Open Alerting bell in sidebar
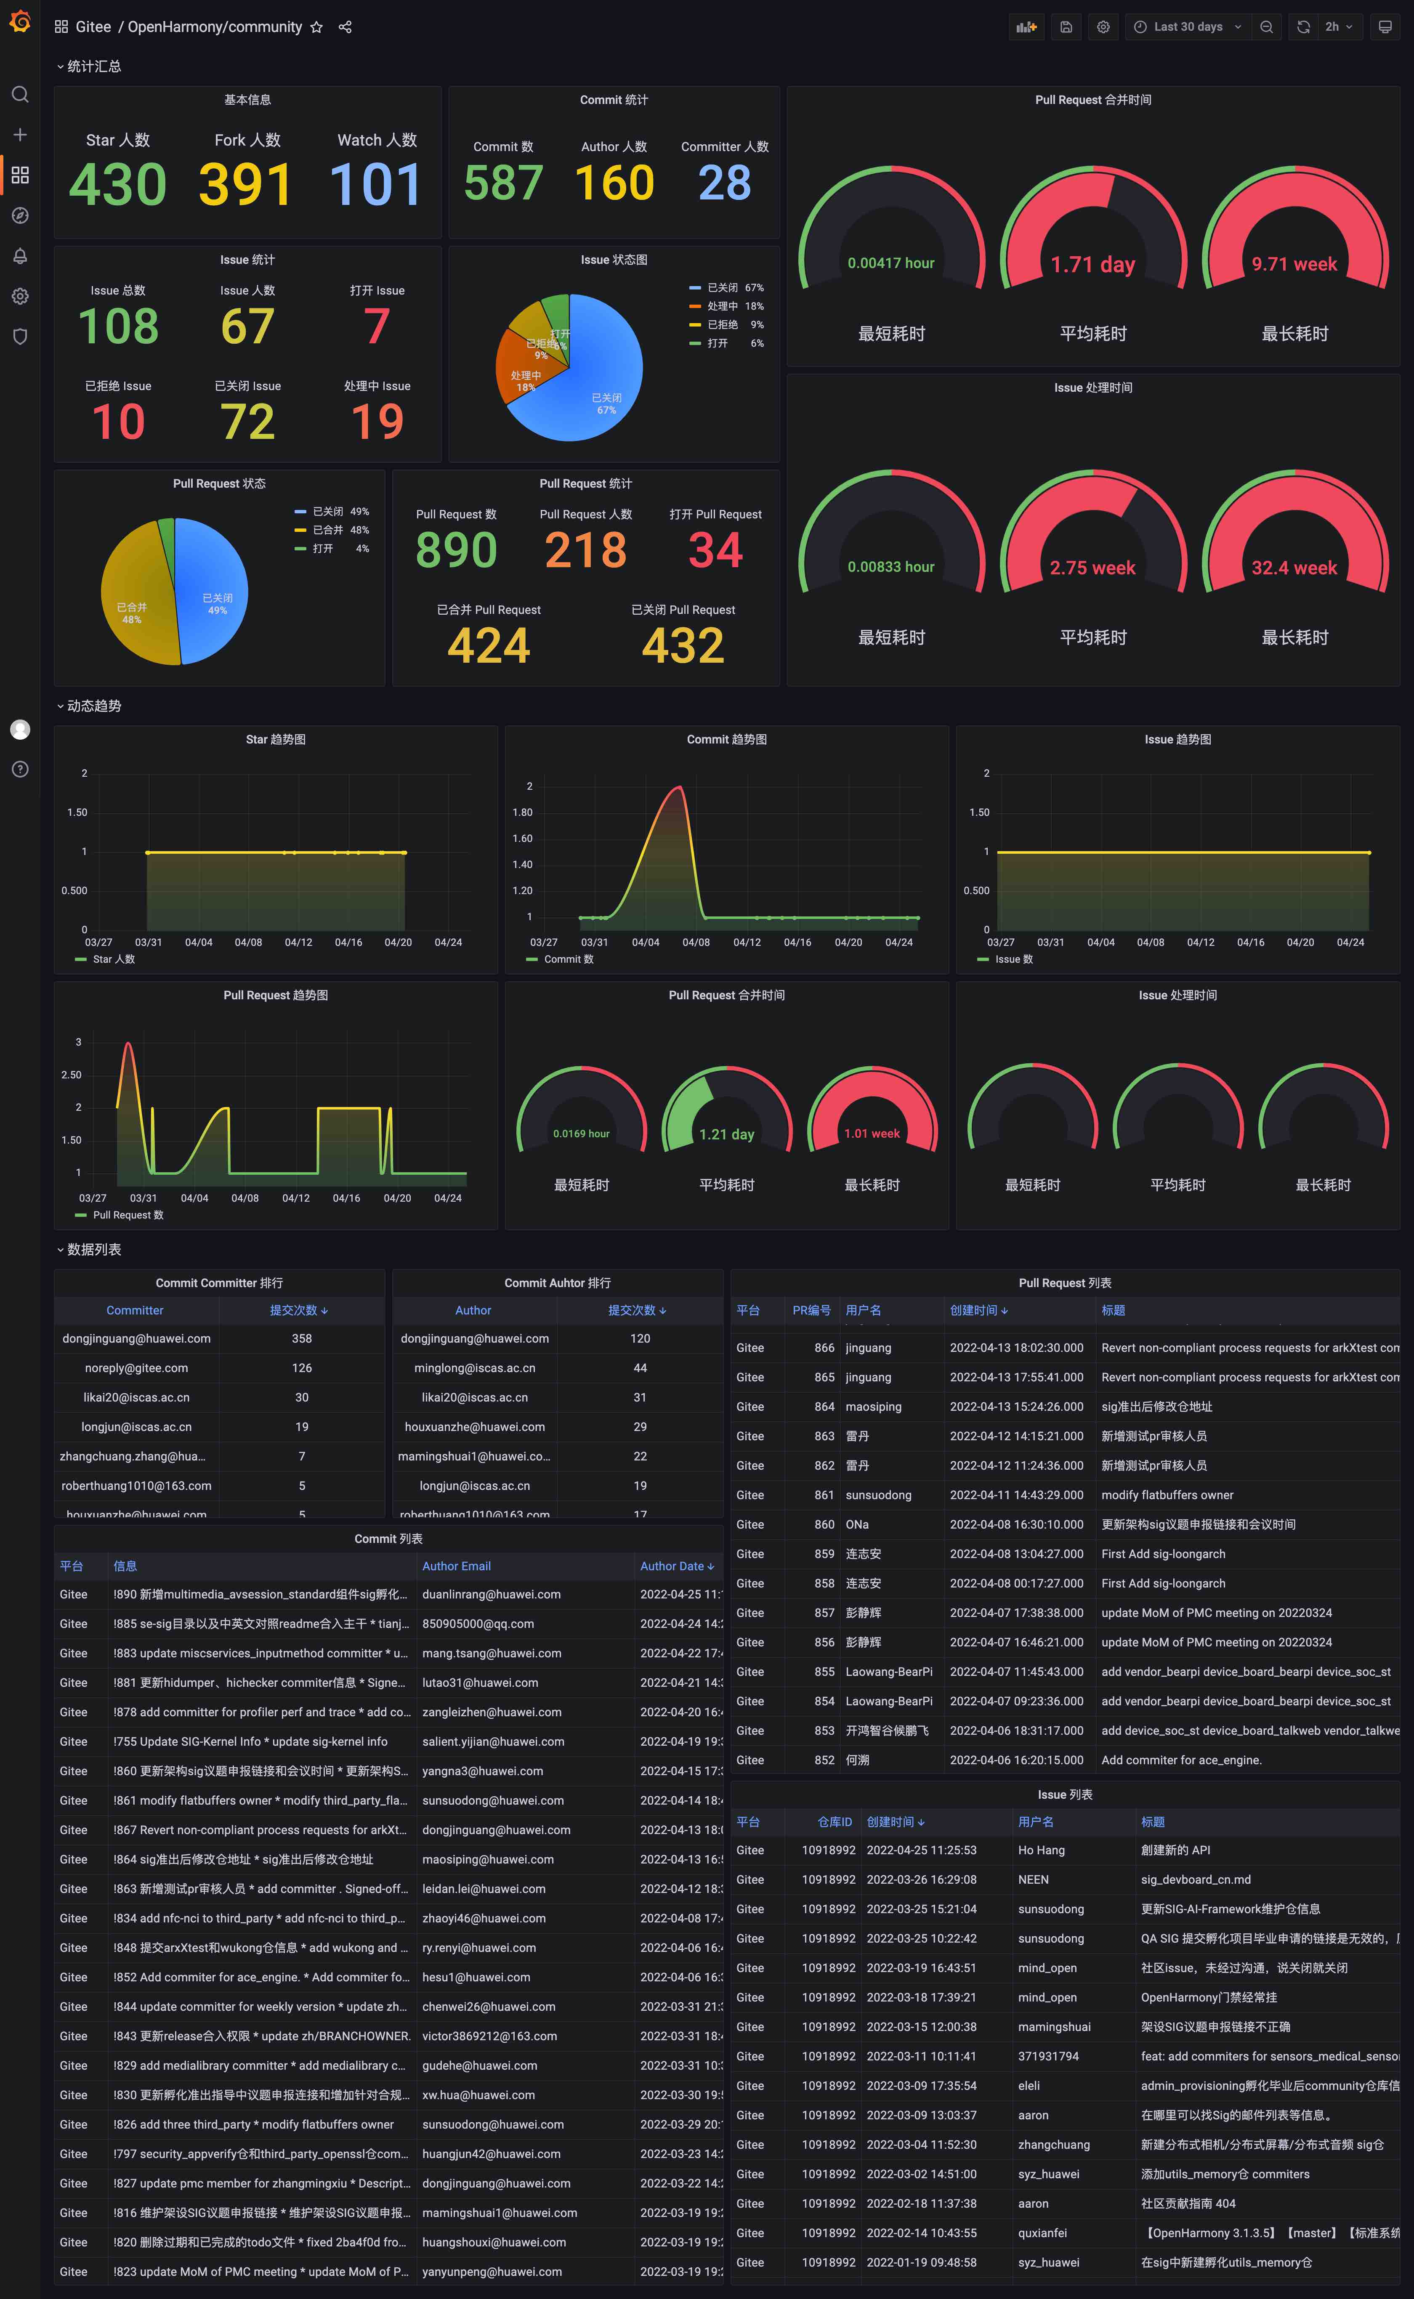This screenshot has width=1414, height=2299. tap(20, 256)
